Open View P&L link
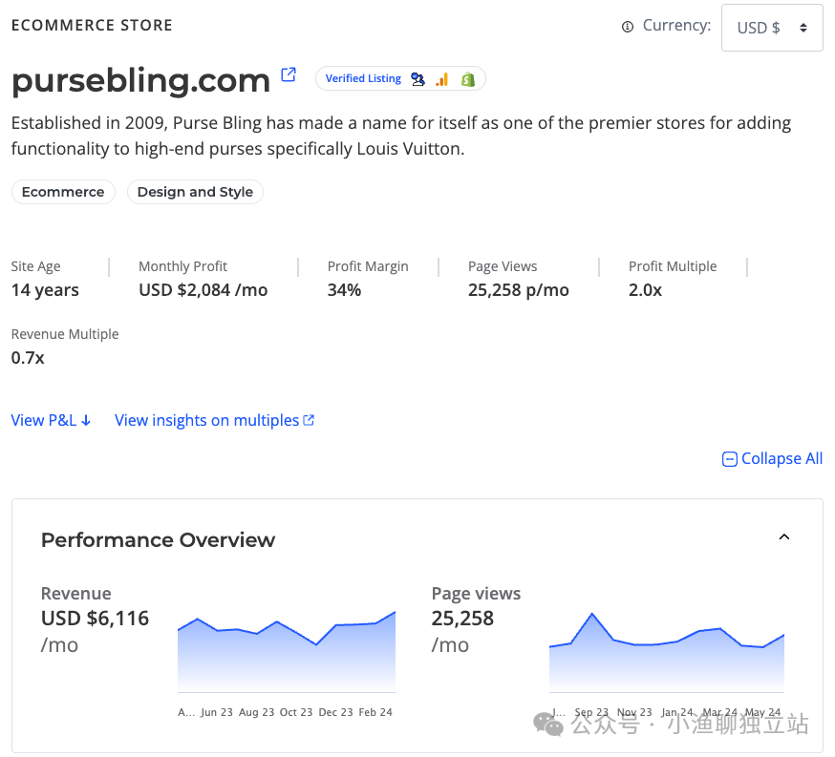 [52, 420]
